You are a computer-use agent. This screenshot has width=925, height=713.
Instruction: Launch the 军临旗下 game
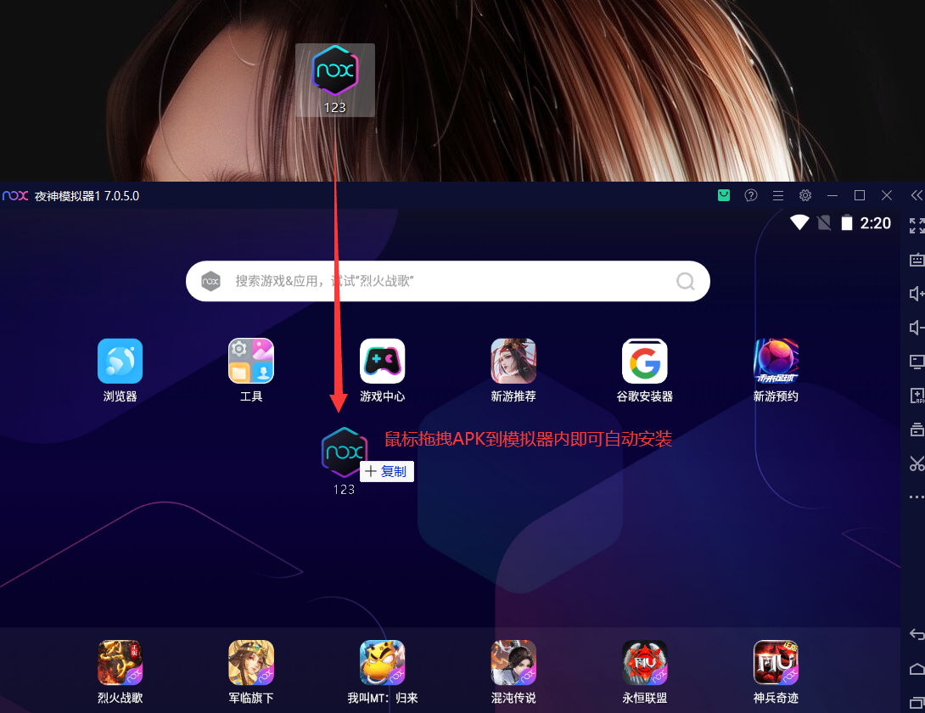tap(250, 662)
